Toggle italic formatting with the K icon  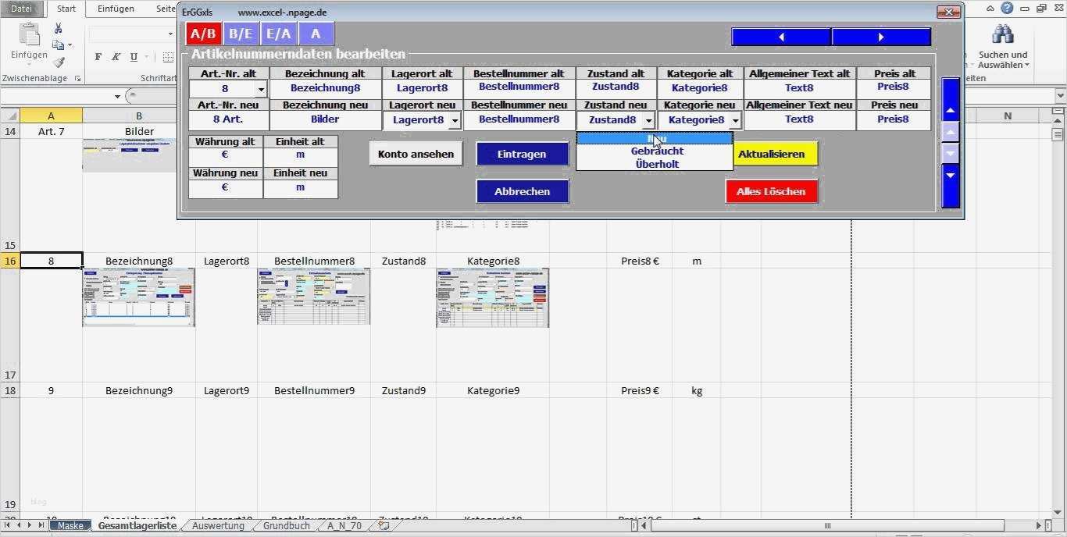click(114, 58)
